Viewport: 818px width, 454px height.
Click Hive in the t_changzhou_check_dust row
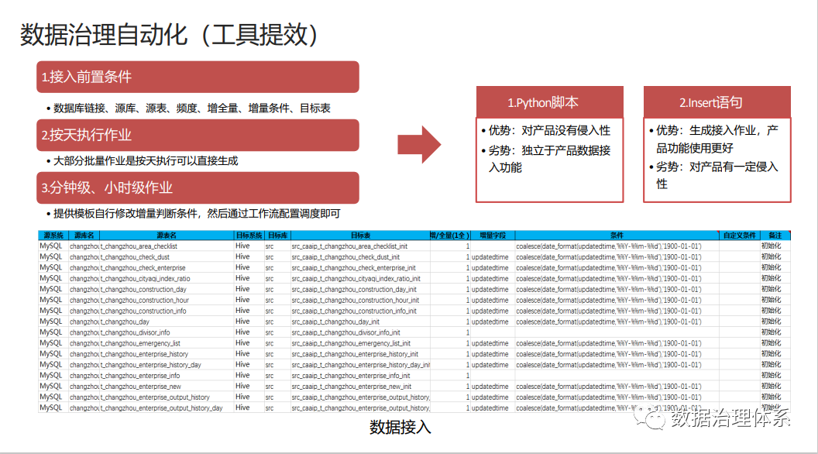click(x=242, y=257)
